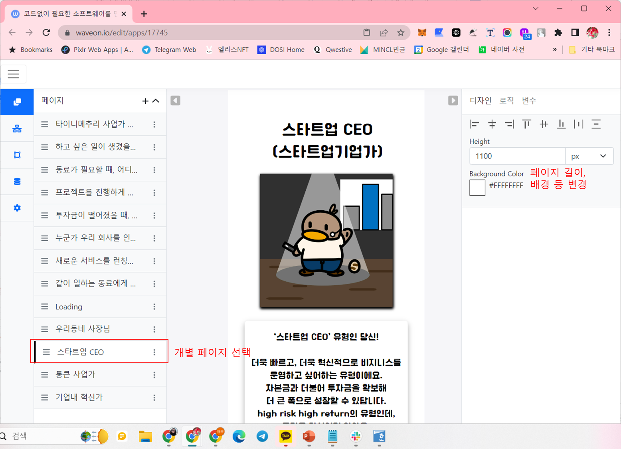
Task: Open the flow structure icon in sidebar
Action: tap(17, 129)
